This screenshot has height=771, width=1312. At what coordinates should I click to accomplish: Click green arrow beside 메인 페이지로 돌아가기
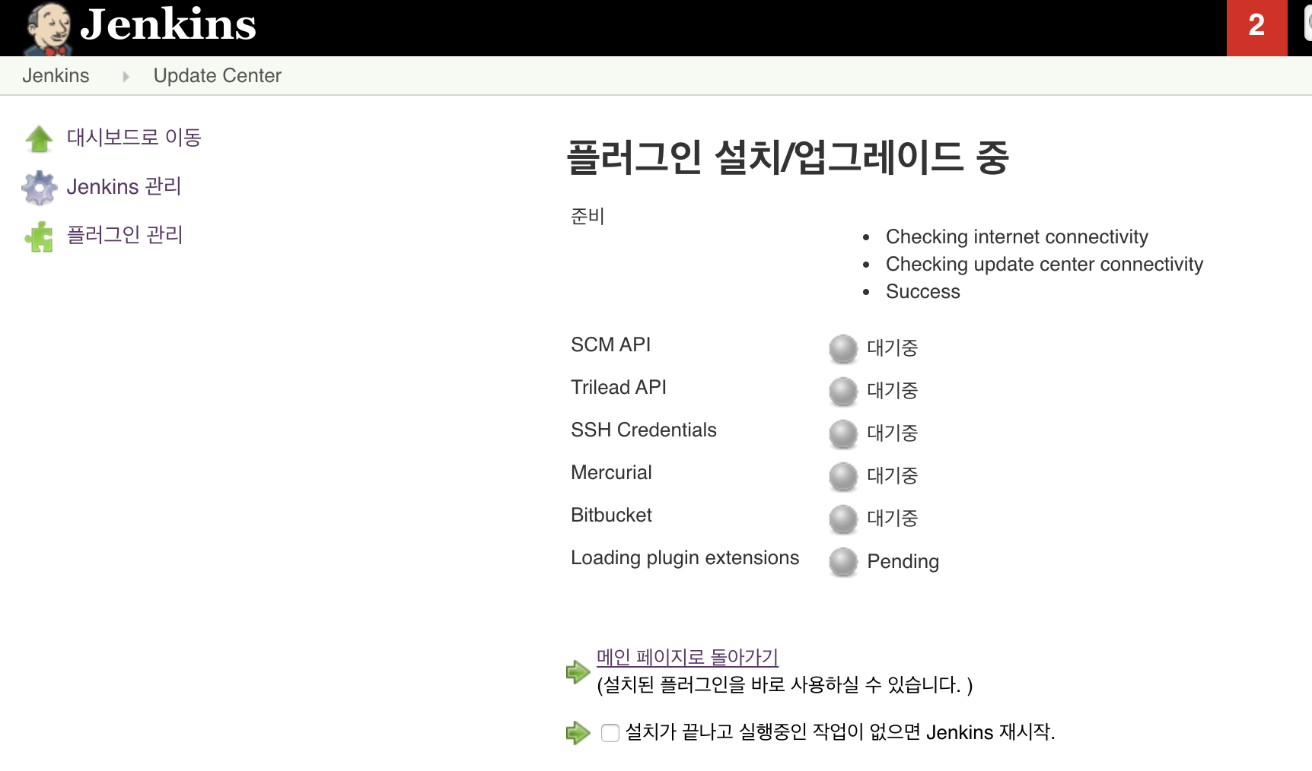coord(578,671)
